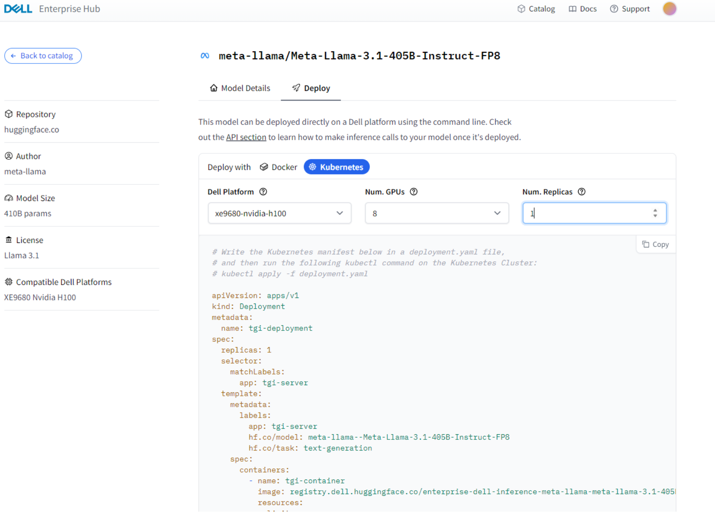Click the Meta infinity logo icon
715x512 pixels.
205,56
